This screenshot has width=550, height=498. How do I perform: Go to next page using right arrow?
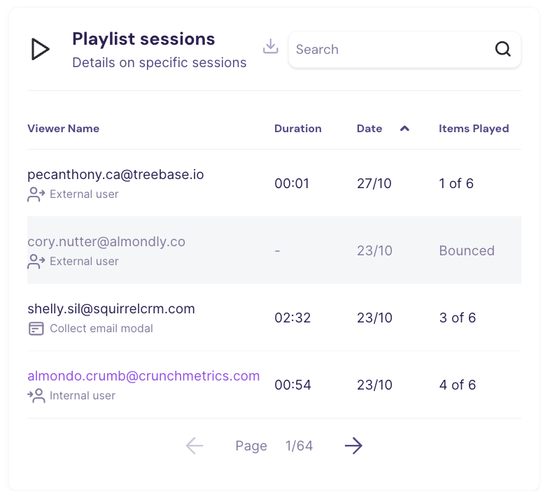pos(353,446)
